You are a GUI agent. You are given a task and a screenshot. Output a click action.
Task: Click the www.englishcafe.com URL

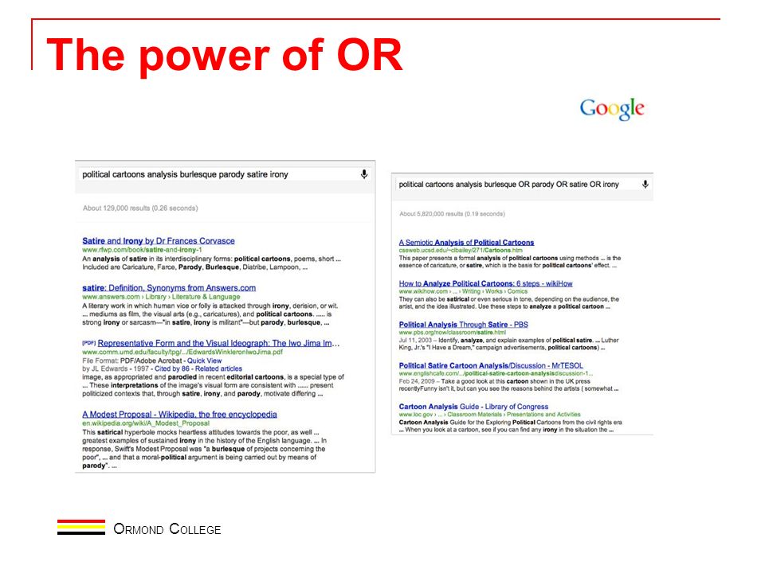tap(496, 373)
